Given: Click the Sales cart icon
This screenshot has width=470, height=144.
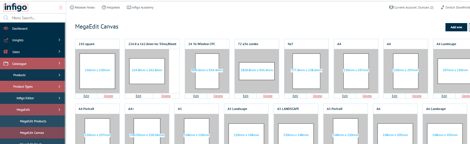Looking at the screenshot, I should click(6, 52).
